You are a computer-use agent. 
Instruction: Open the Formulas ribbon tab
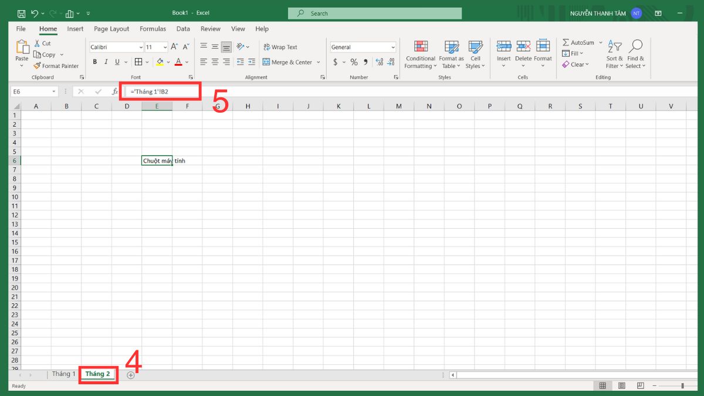(x=153, y=29)
